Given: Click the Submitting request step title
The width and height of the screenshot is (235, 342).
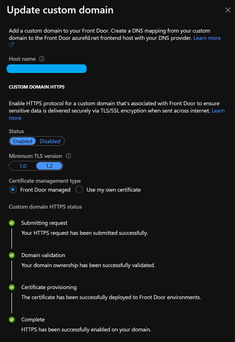Looking at the screenshot, I should coord(44,223).
